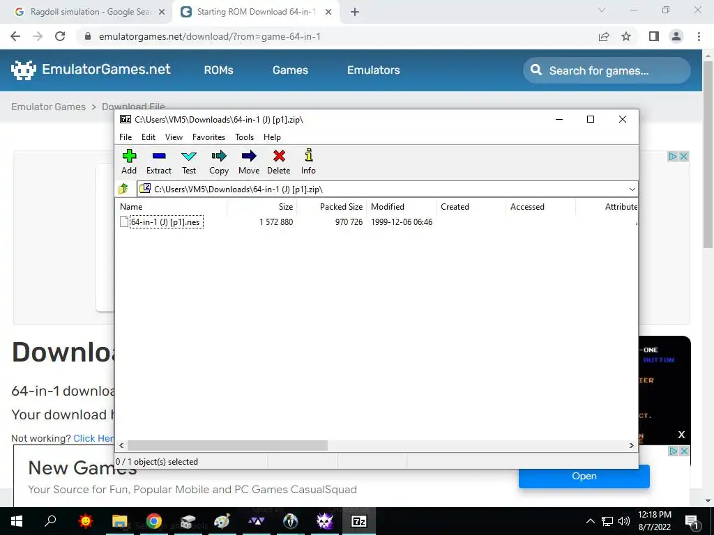Click the 7-Zip taskbar button
This screenshot has width=714, height=535.
tap(359, 521)
